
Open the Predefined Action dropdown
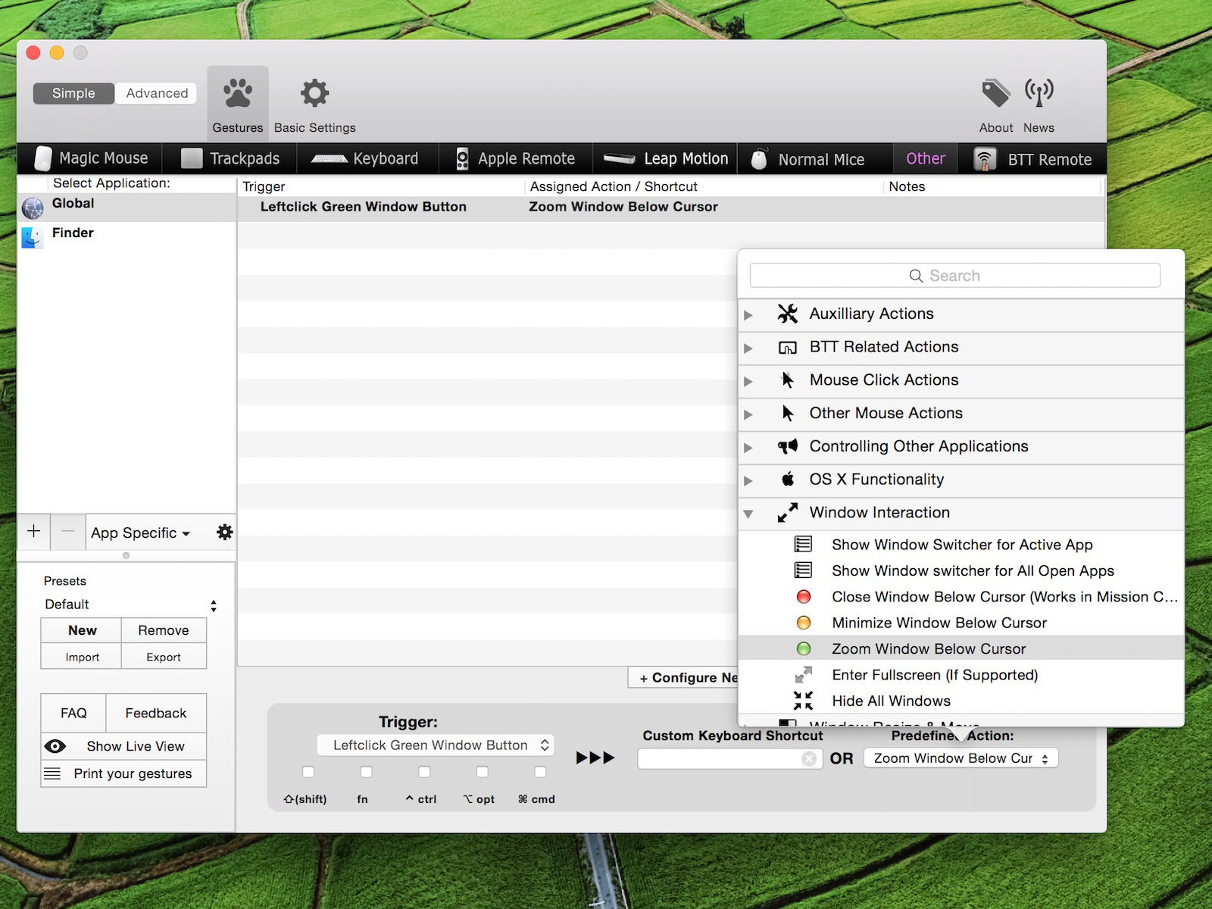961,758
